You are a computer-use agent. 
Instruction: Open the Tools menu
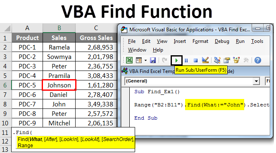(257, 41)
